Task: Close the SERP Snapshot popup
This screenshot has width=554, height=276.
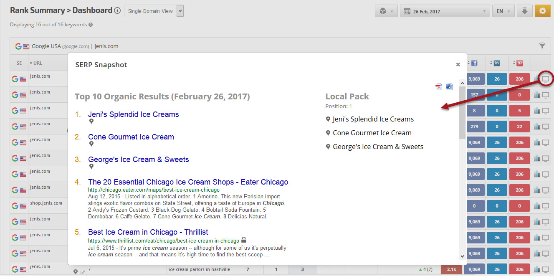Action: (458, 64)
